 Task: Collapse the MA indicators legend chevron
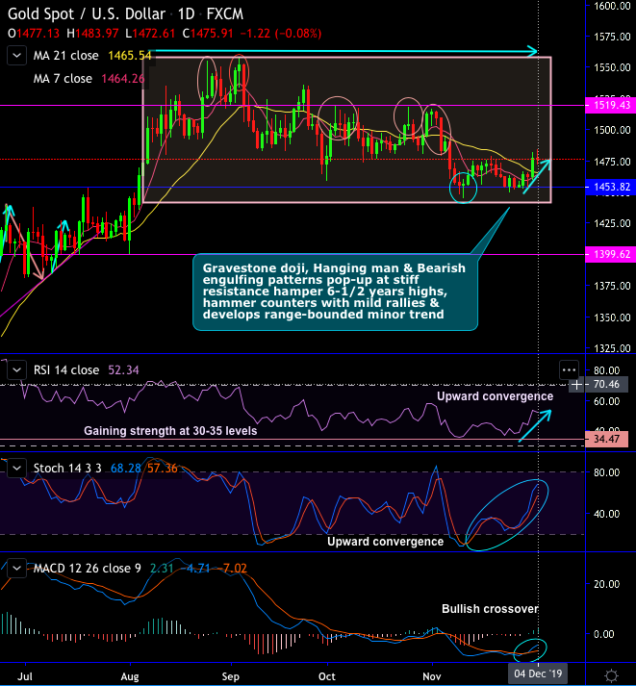point(16,56)
